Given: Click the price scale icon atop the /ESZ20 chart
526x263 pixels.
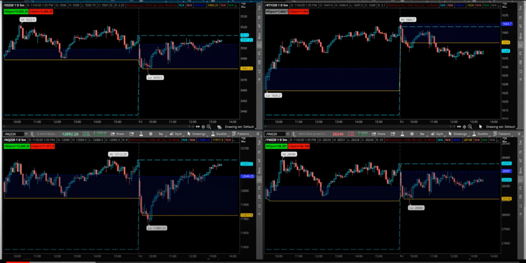Looking at the screenshot, I should point(243,5).
